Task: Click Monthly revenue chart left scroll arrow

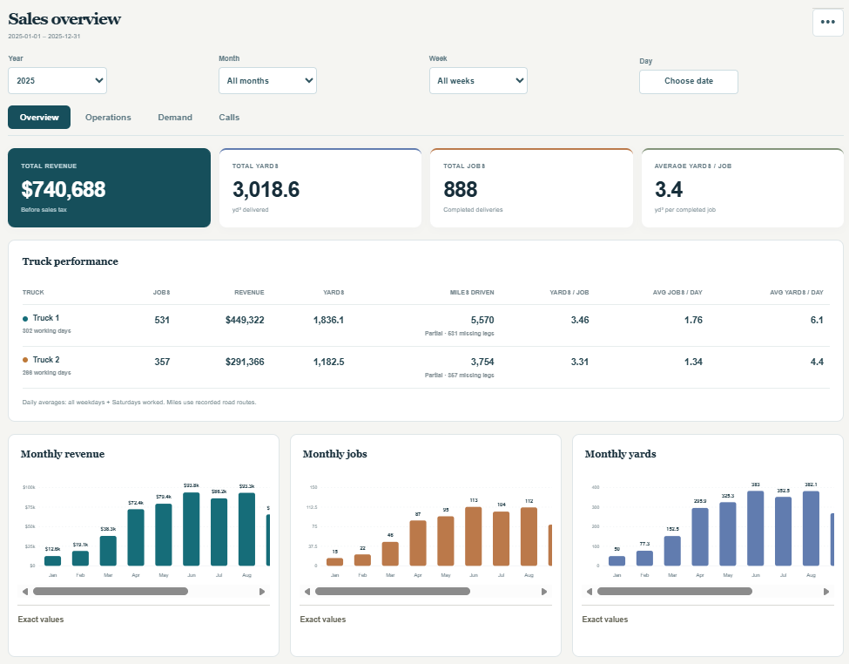Action: click(x=25, y=592)
